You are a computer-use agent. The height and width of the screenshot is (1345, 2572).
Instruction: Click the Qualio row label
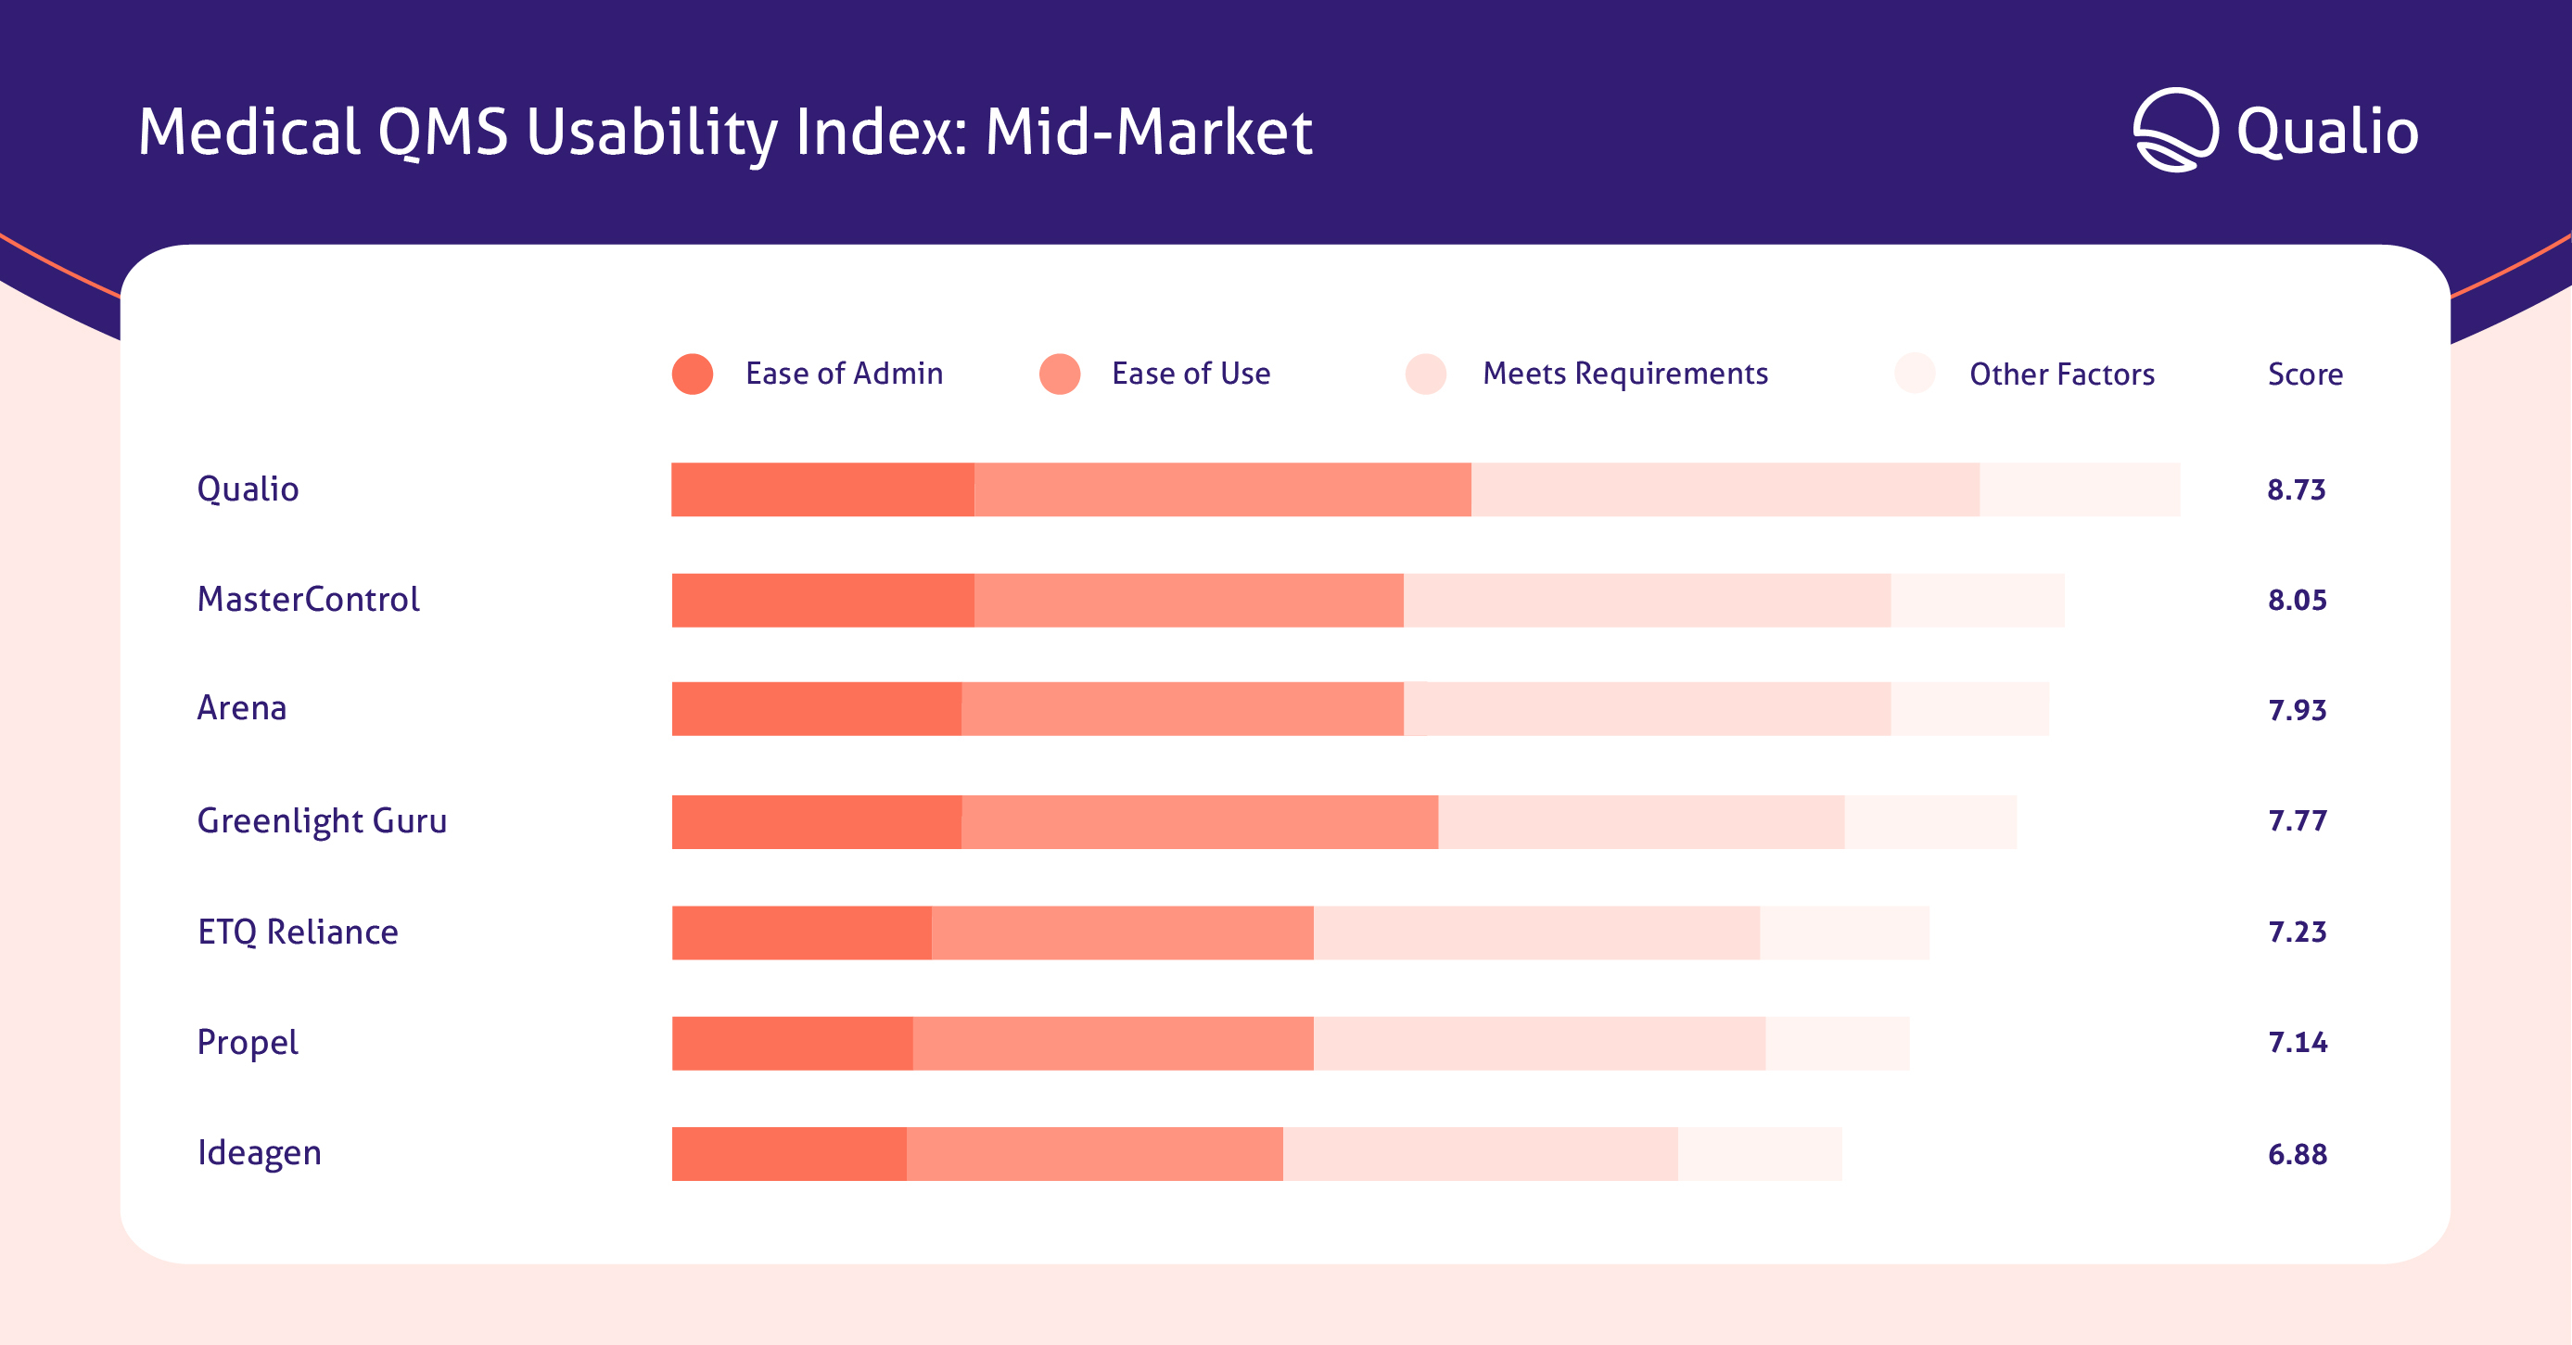(x=248, y=489)
